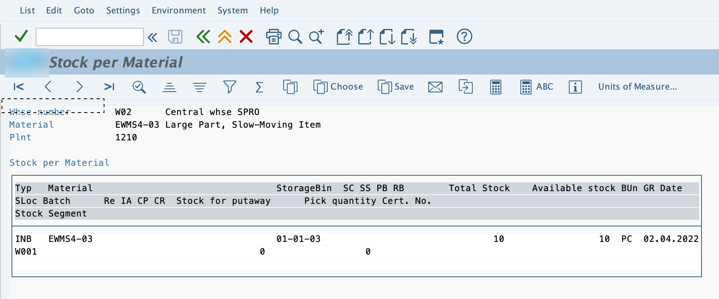Collapse command field with double chevron
Screen dimensions: 719x299
click(x=153, y=37)
